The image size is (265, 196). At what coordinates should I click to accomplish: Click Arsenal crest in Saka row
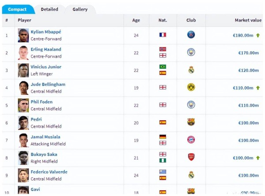[x=191, y=157]
